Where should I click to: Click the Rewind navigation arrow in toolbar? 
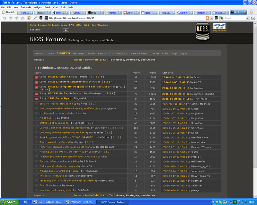(4, 18)
